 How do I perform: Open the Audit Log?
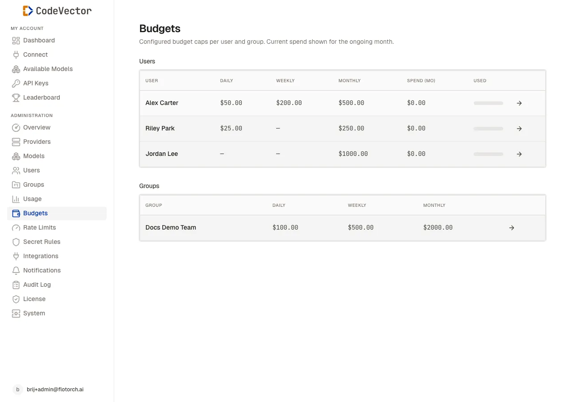tap(57, 285)
